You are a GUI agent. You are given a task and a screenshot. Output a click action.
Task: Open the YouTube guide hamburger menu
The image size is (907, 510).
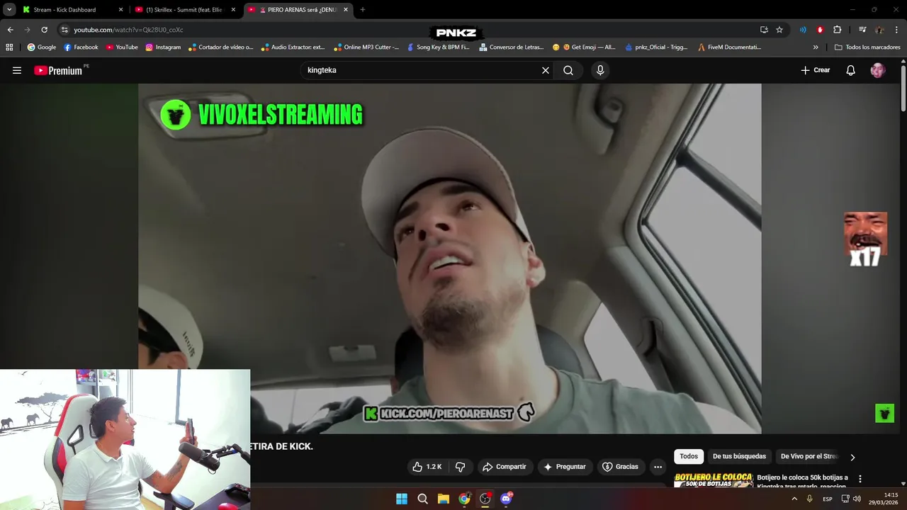[17, 70]
